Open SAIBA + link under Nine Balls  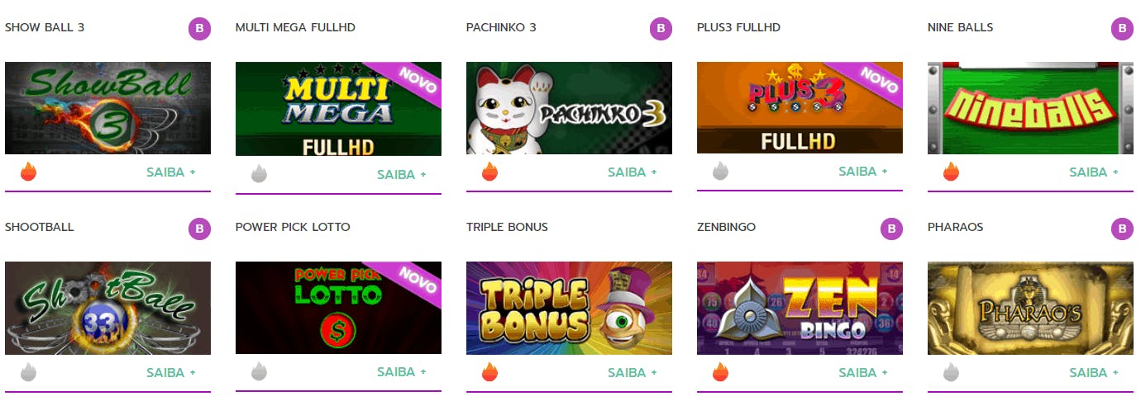[1094, 172]
